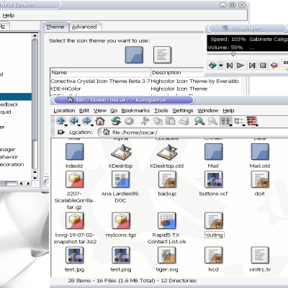Click the document preview icon in Theme tab

[163, 55]
